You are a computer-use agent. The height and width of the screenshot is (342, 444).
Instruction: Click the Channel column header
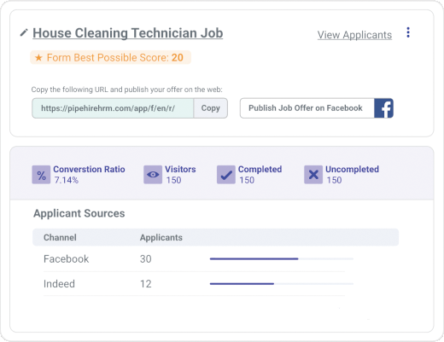(x=60, y=237)
